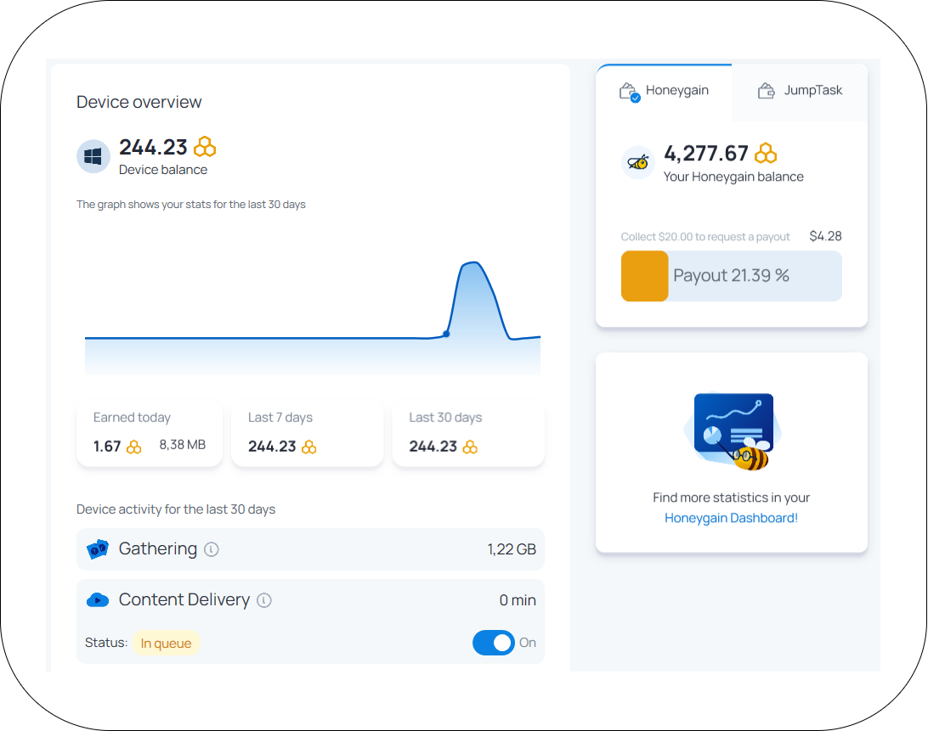This screenshot has height=731, width=928.
Task: Click the Payout 21.39 % progress bar
Action: [x=731, y=276]
